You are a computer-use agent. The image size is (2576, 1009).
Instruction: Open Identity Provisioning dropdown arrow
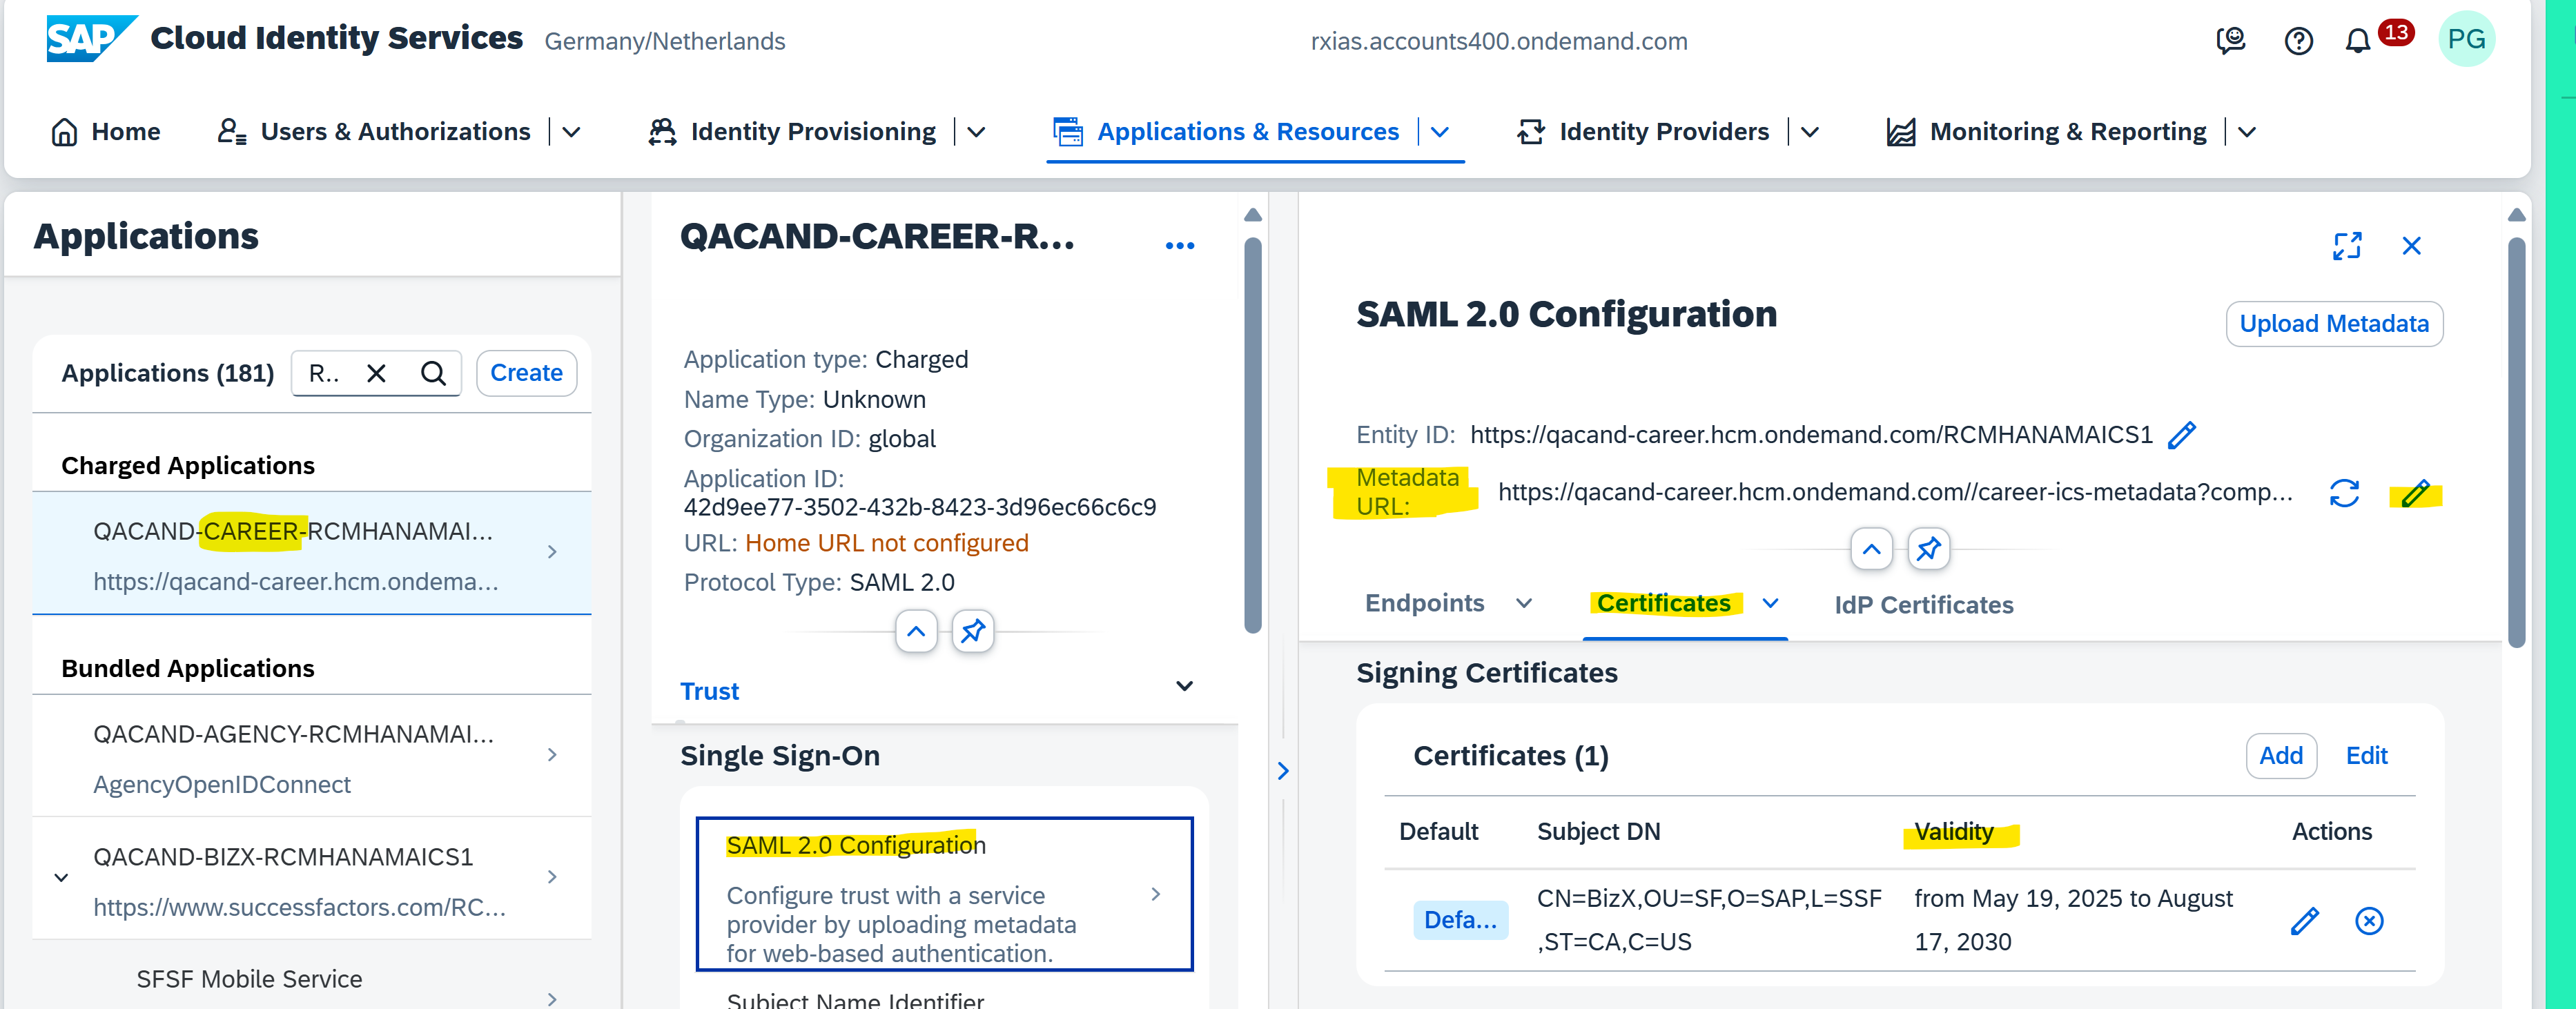976,132
